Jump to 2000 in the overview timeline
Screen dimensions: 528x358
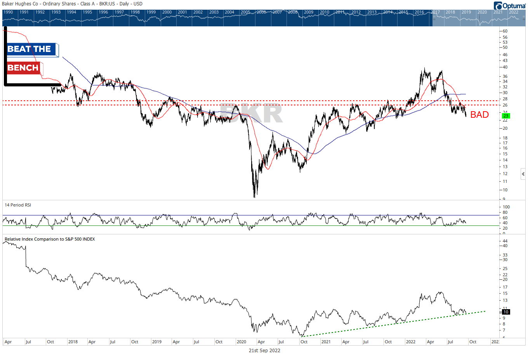167,12
